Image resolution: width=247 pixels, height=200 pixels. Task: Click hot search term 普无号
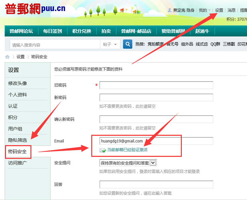(x=172, y=44)
